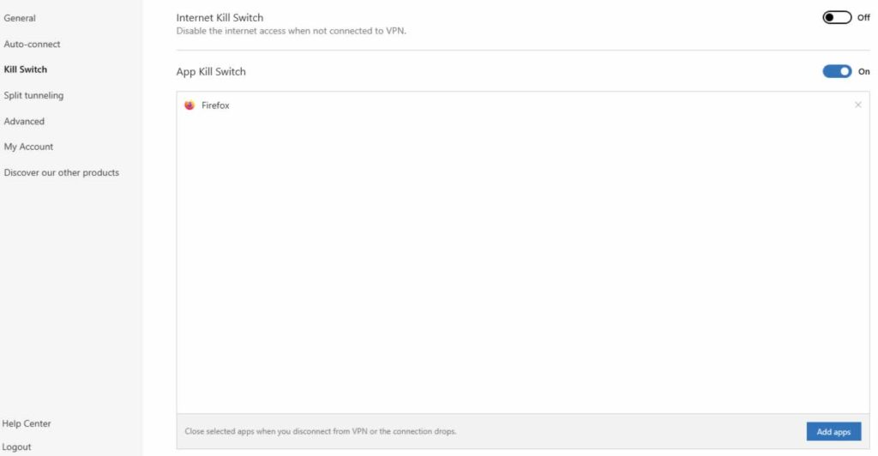Open Split tunneling settings
This screenshot has width=878, height=456.
pyautogui.click(x=33, y=95)
